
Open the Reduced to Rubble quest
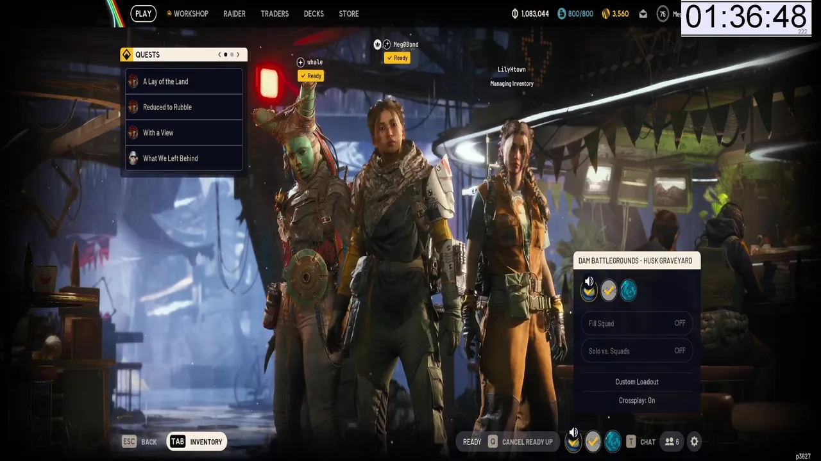point(184,107)
